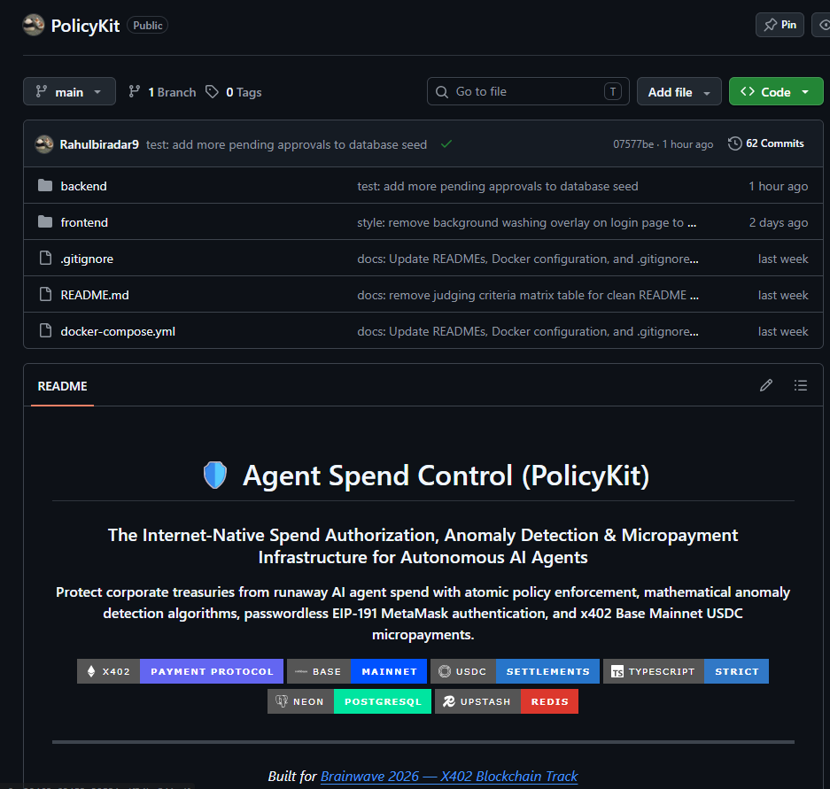Open the docker-compose.yml file
The image size is (830, 789).
point(118,331)
